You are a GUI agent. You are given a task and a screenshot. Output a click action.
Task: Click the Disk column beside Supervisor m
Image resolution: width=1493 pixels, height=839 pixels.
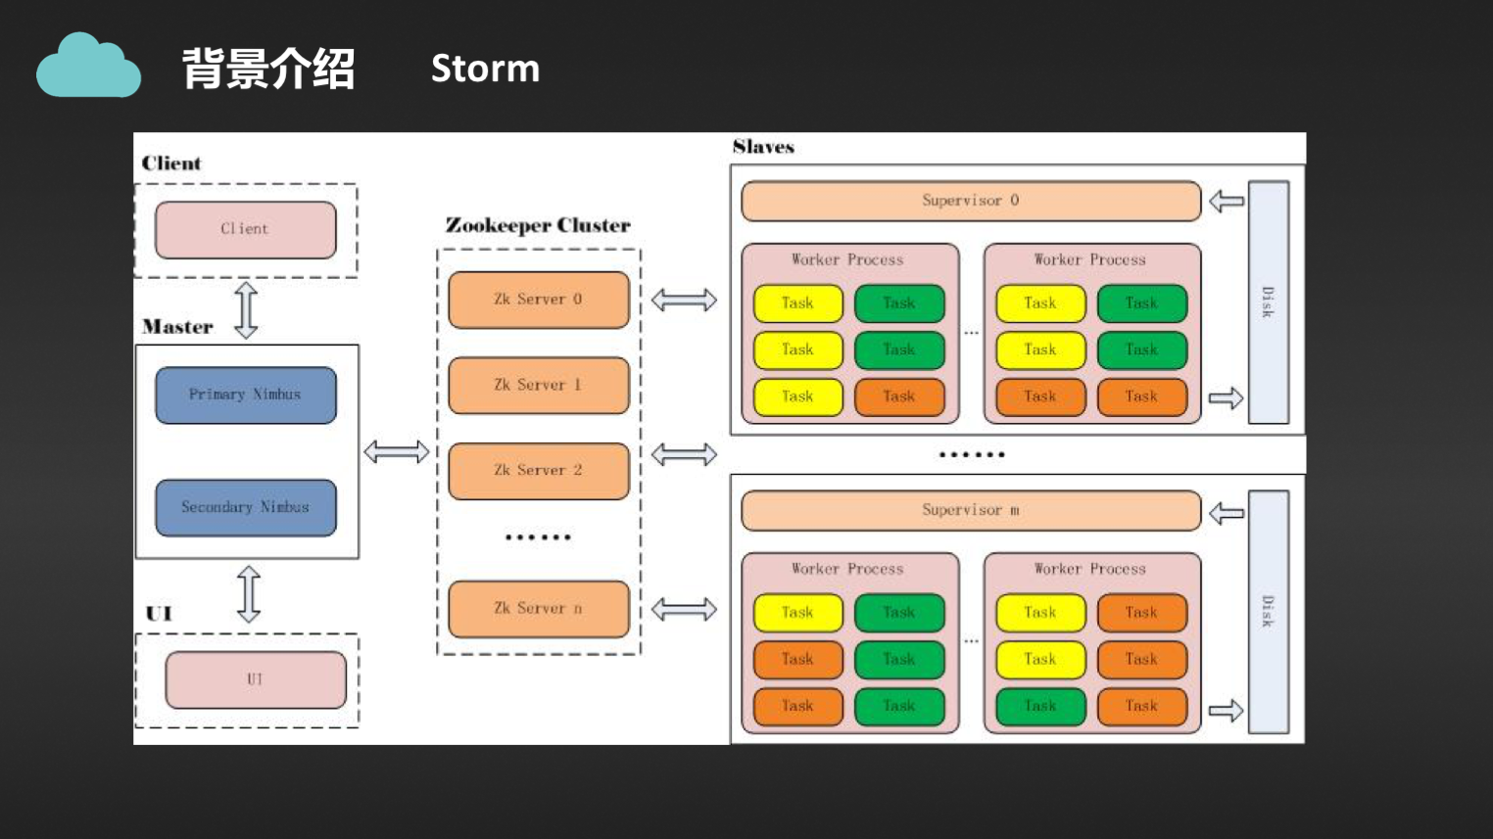click(x=1269, y=612)
